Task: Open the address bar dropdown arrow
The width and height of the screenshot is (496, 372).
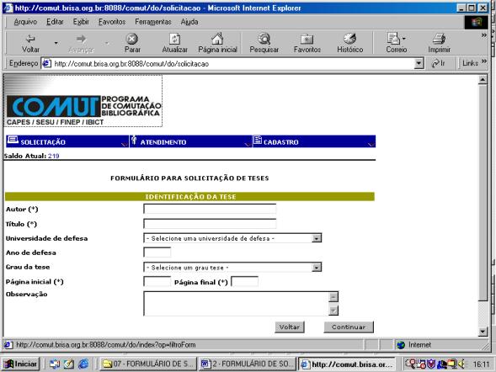Action: [419, 63]
